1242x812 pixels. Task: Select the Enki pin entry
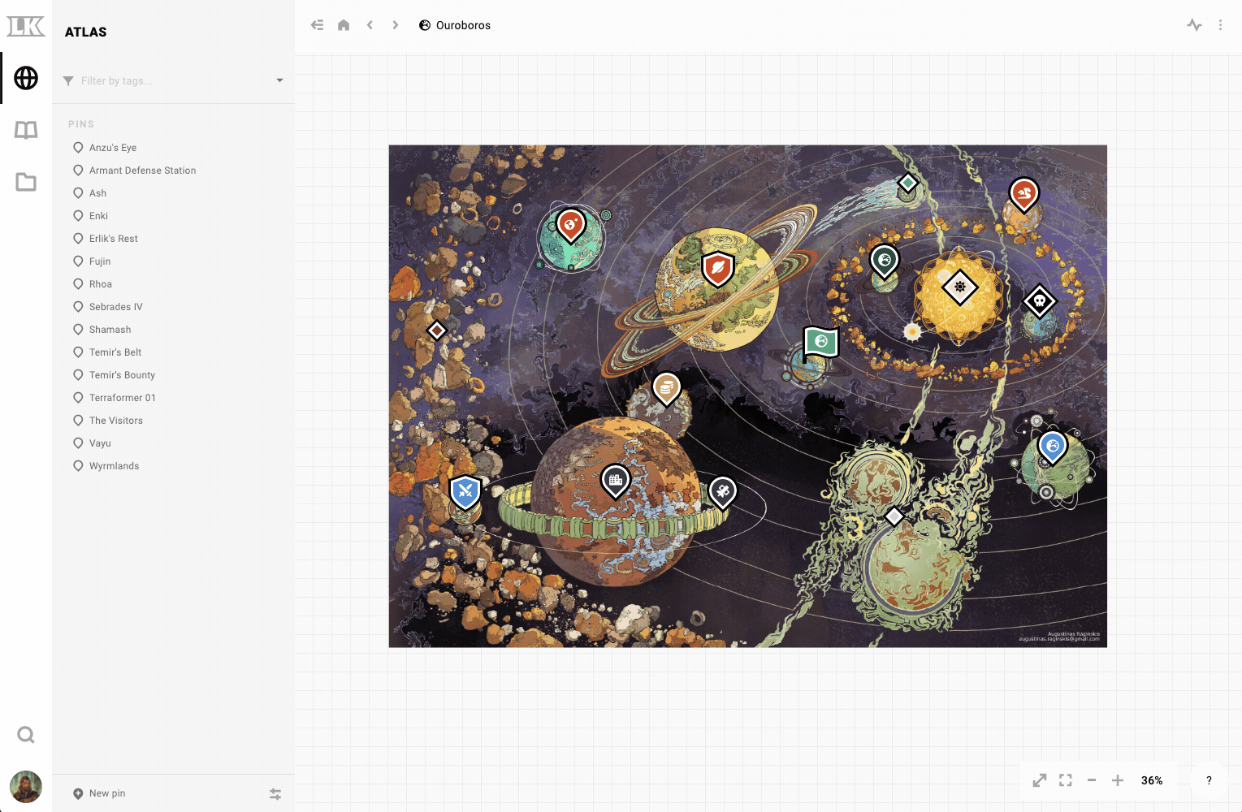point(173,216)
